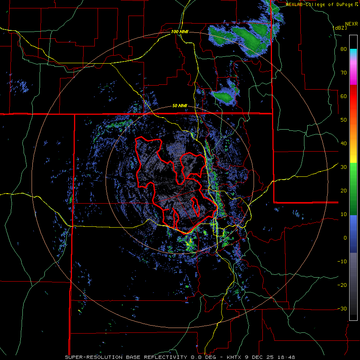Click the KMTX 9 DEC 25 18:48 timestamp
The height and width of the screenshot is (360, 360).
coord(261,357)
